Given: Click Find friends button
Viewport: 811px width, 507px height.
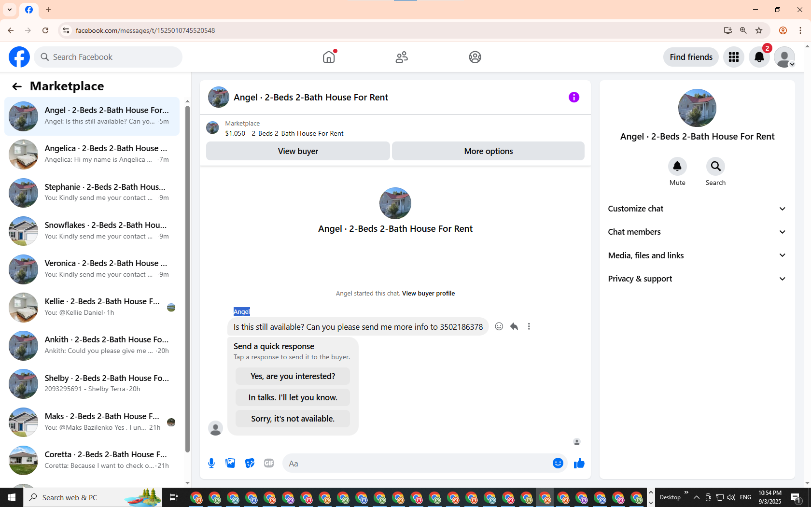Looking at the screenshot, I should click(691, 57).
